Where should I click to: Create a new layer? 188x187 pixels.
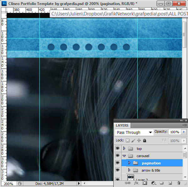click(x=170, y=183)
